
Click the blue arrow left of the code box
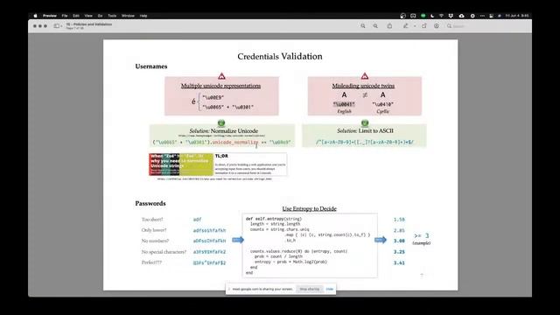(x=238, y=240)
